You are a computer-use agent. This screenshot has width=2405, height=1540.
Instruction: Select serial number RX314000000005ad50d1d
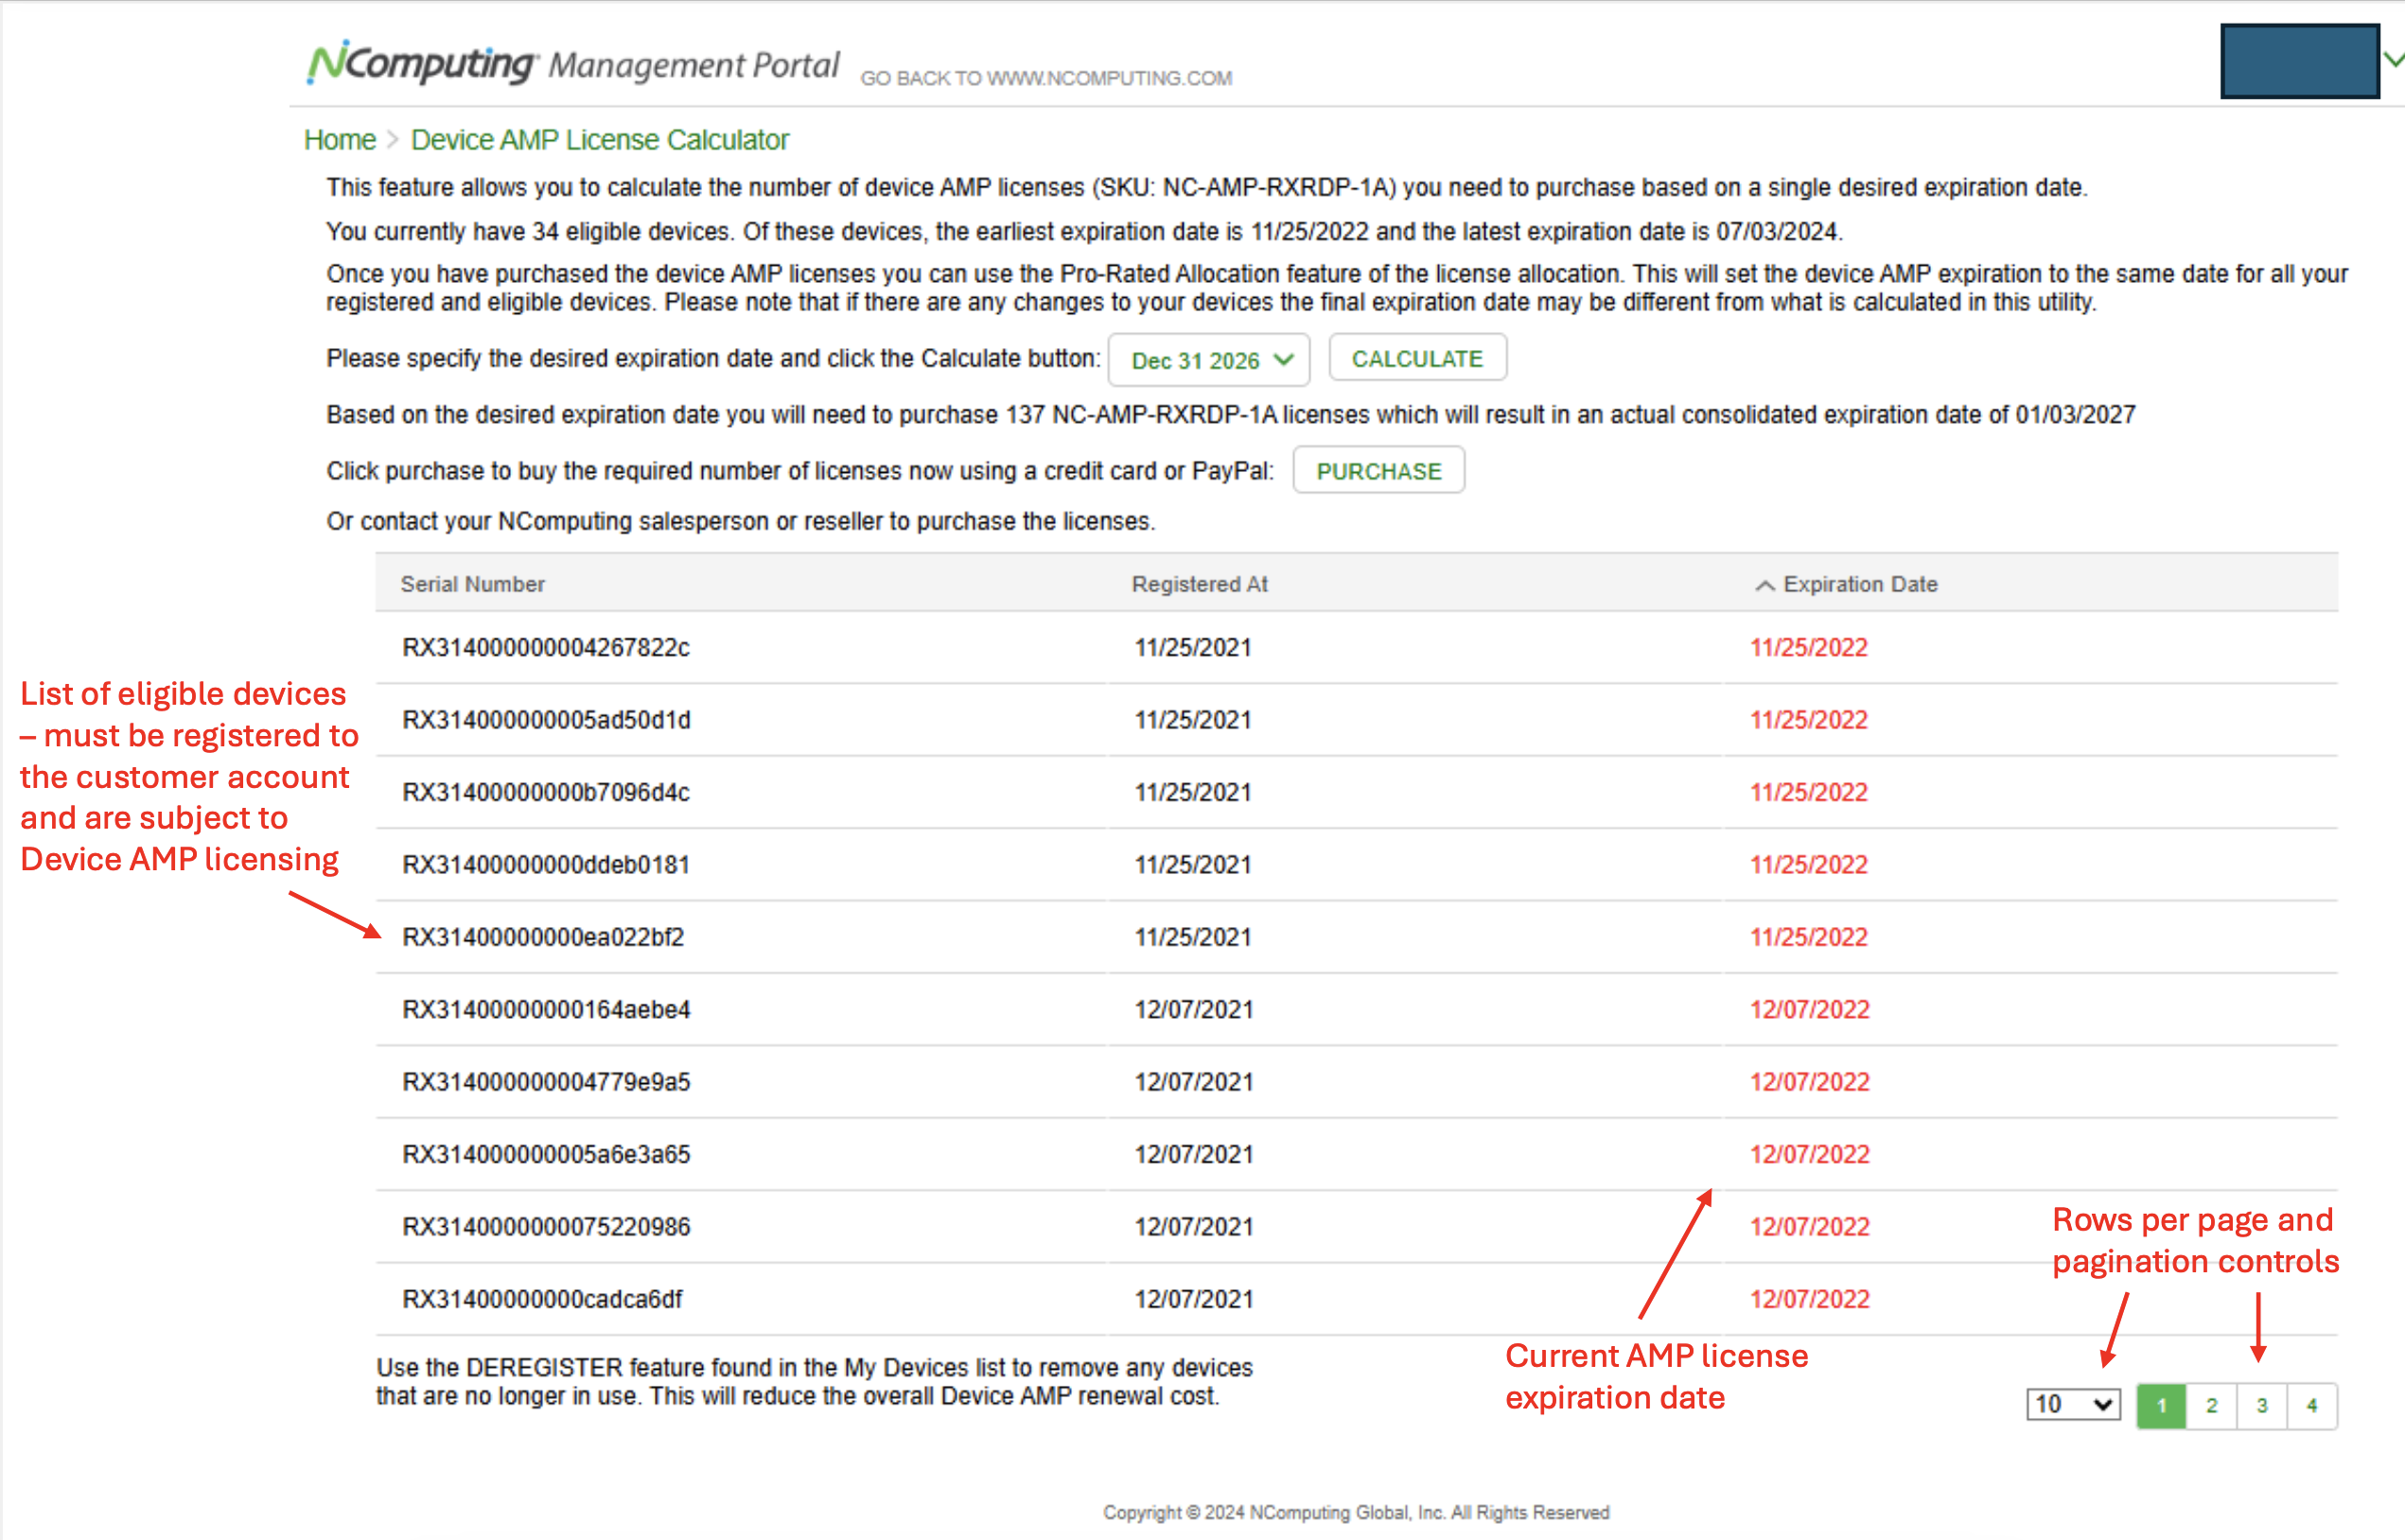(546, 720)
